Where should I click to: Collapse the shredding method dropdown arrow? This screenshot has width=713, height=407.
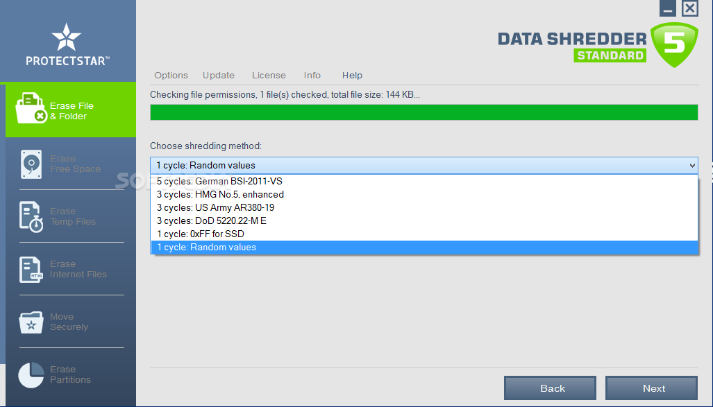click(x=692, y=166)
